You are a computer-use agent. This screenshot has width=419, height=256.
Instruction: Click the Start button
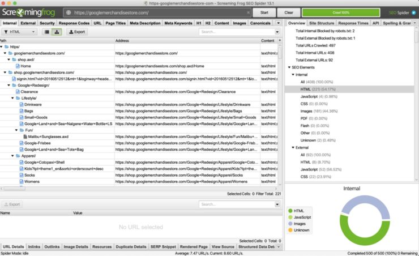[x=264, y=12]
